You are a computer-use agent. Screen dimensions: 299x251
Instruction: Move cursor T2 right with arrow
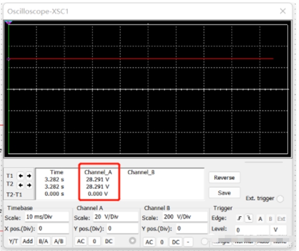point(29,185)
